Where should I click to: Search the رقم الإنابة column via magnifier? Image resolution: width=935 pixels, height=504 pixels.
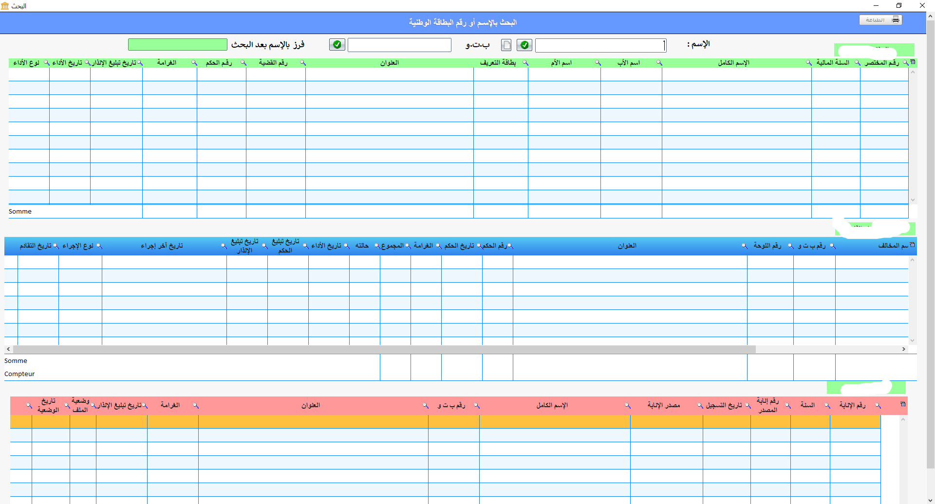(x=878, y=406)
